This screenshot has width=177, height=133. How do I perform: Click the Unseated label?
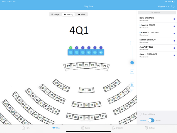pos(143,120)
